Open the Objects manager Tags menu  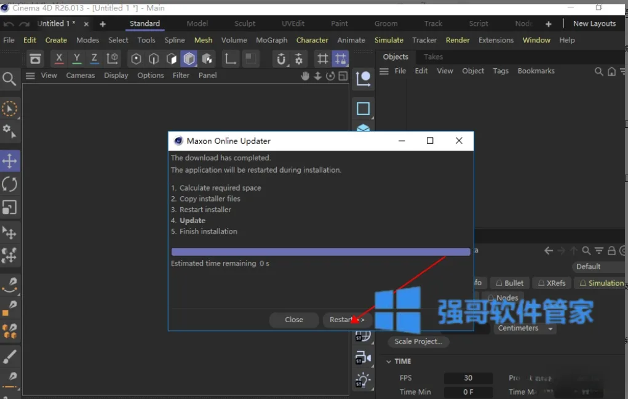(501, 71)
